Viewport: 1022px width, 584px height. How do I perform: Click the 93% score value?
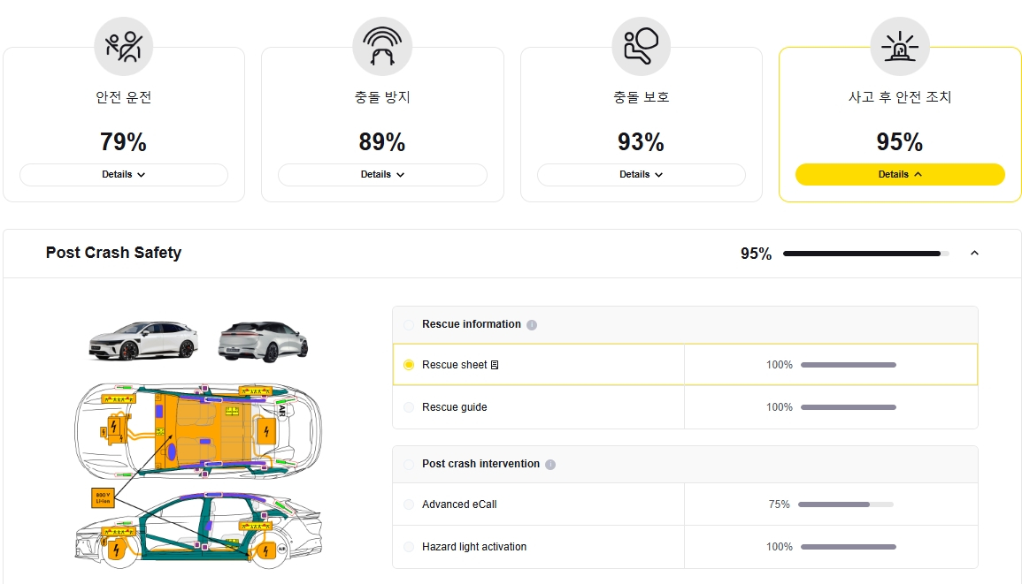point(641,142)
